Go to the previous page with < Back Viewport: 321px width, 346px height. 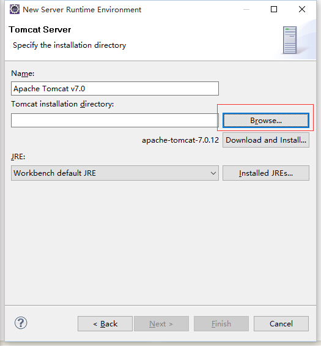click(x=105, y=324)
